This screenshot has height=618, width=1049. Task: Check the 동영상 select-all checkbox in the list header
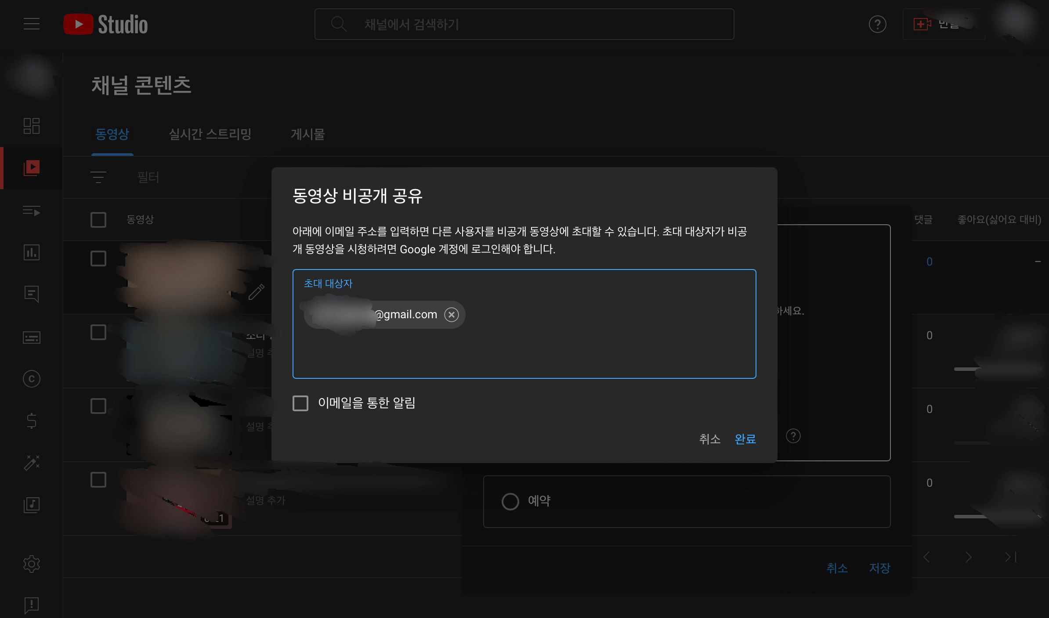click(x=98, y=220)
